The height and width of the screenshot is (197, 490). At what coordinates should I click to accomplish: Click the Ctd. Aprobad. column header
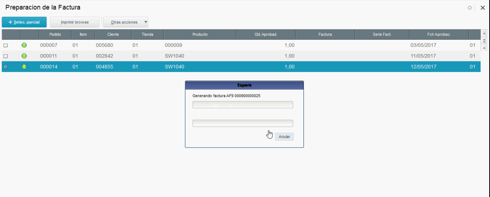click(266, 34)
